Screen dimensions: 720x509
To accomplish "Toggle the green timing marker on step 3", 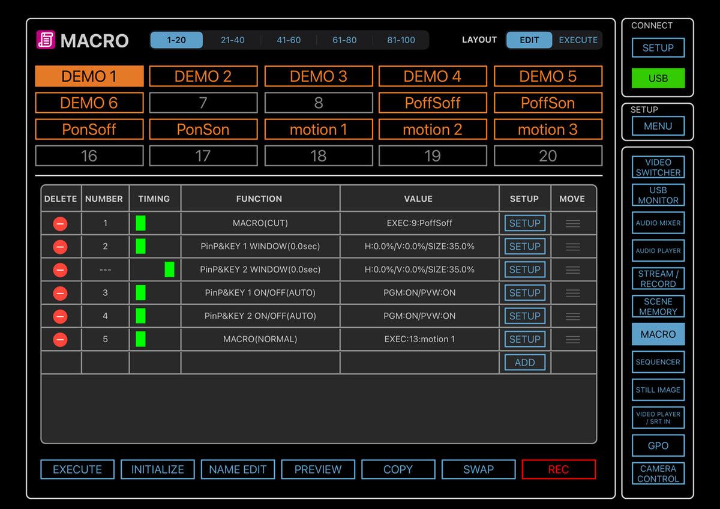I will point(141,292).
